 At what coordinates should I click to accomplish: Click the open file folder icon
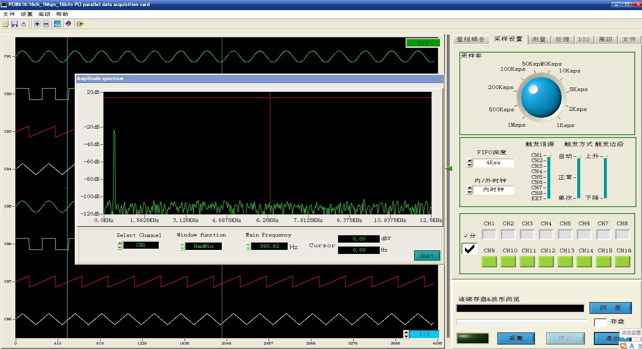[x=6, y=24]
